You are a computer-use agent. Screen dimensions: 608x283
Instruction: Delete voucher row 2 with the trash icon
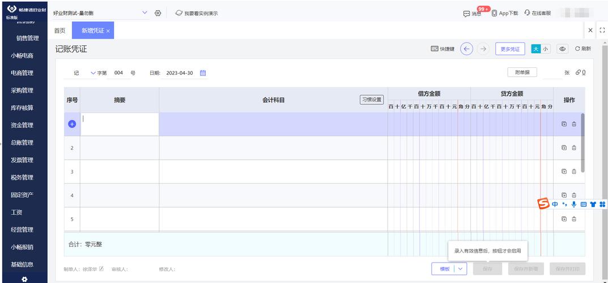pos(574,148)
